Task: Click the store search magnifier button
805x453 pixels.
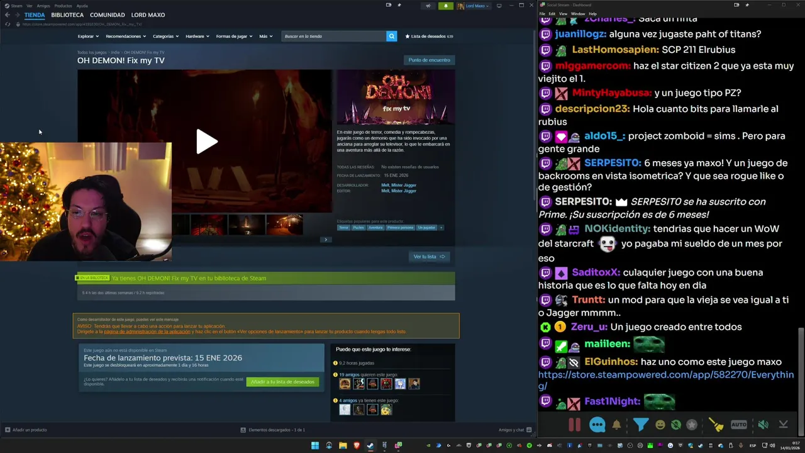Action: pos(391,36)
